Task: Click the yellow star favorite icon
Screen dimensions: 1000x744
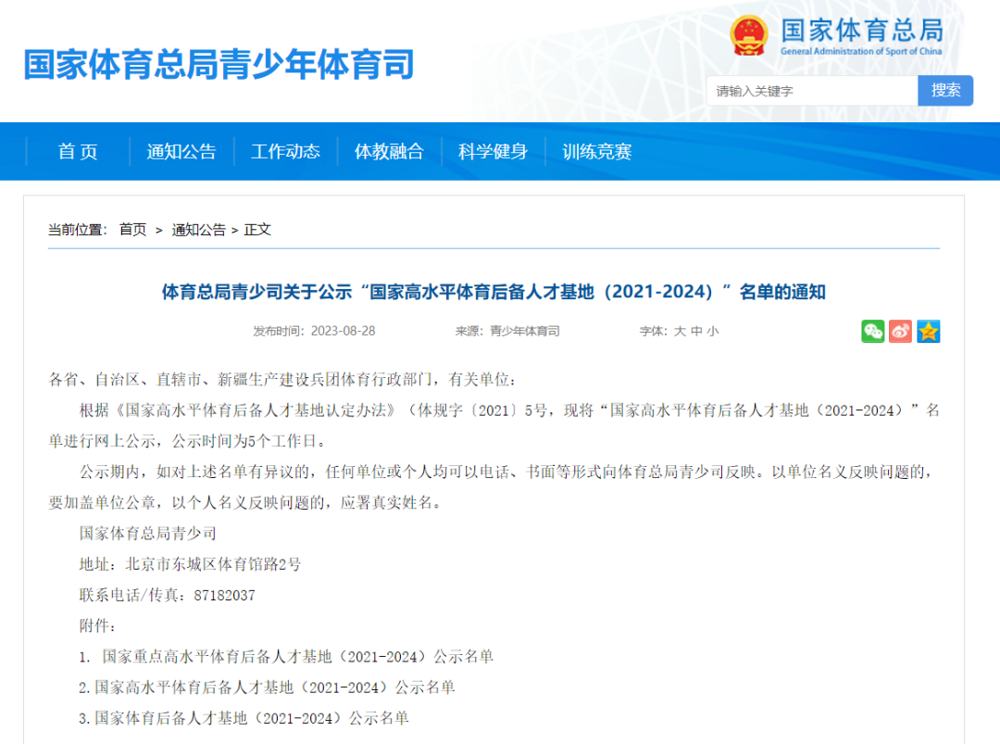Action: pos(928,331)
